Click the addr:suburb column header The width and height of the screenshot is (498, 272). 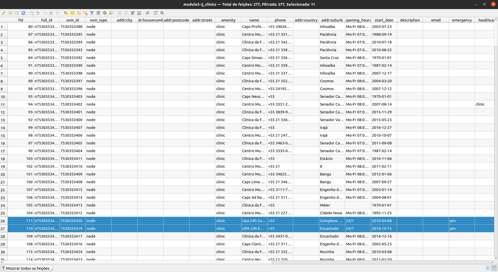click(x=332, y=20)
